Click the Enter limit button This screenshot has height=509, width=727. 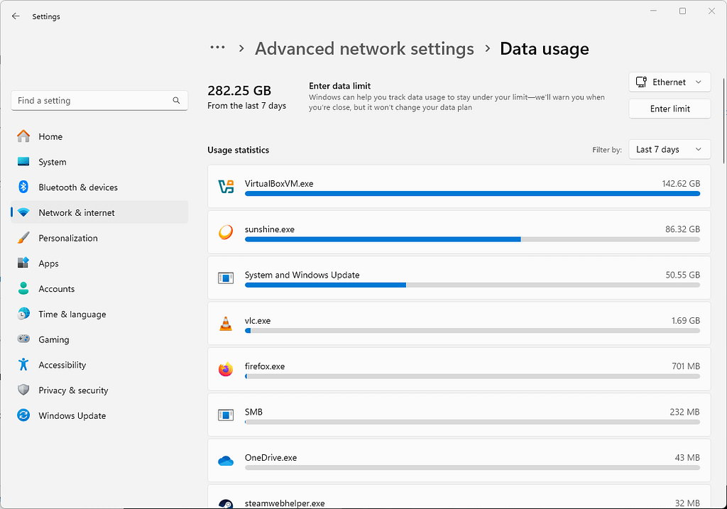point(669,108)
